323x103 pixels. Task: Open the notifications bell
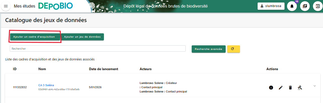292,6
